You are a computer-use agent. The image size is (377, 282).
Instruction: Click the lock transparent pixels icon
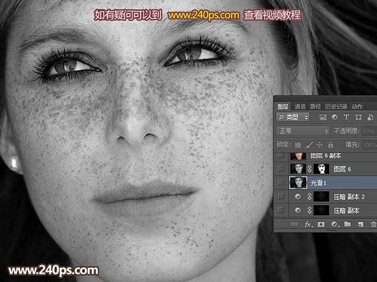pyautogui.click(x=298, y=145)
